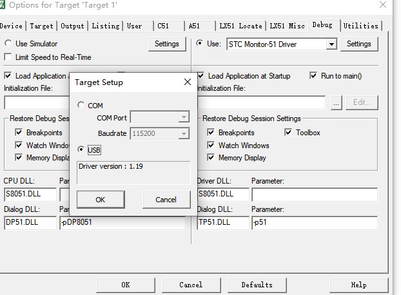Click the Driver DLL Parameter field

coord(315,194)
